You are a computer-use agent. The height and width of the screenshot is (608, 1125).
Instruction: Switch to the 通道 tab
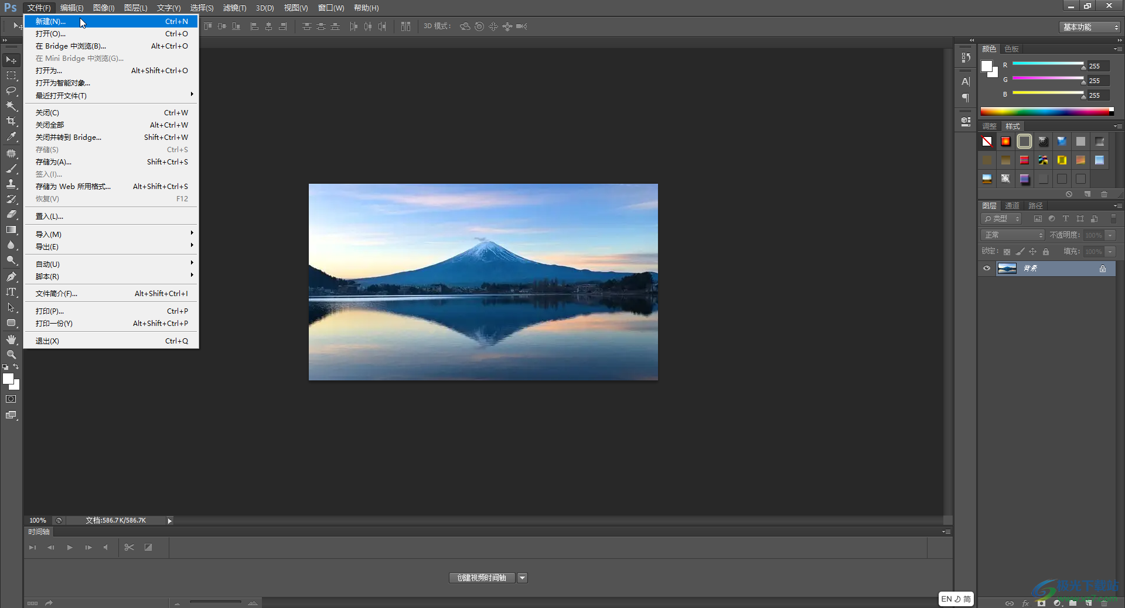pyautogui.click(x=1012, y=205)
